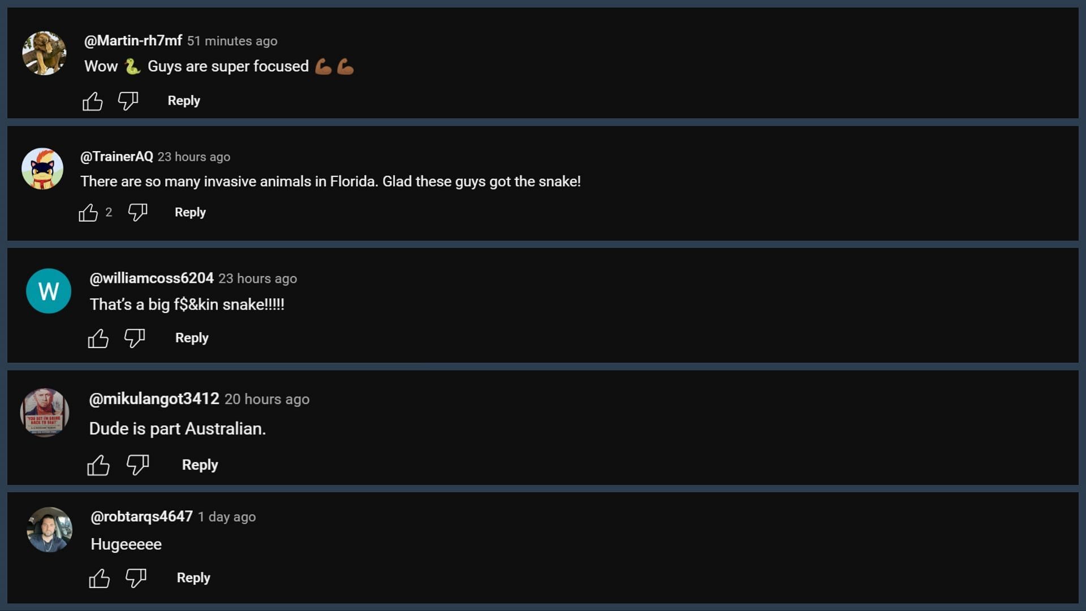Reply to 'Dude is part Australian'

[x=200, y=464]
